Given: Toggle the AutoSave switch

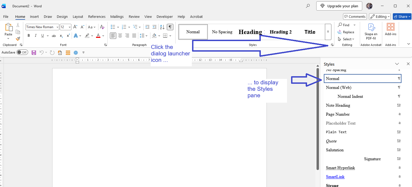Looking at the screenshot, I should tap(22, 52).
